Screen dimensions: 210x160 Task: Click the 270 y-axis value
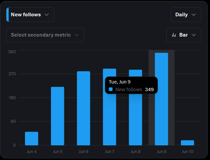[12, 74]
